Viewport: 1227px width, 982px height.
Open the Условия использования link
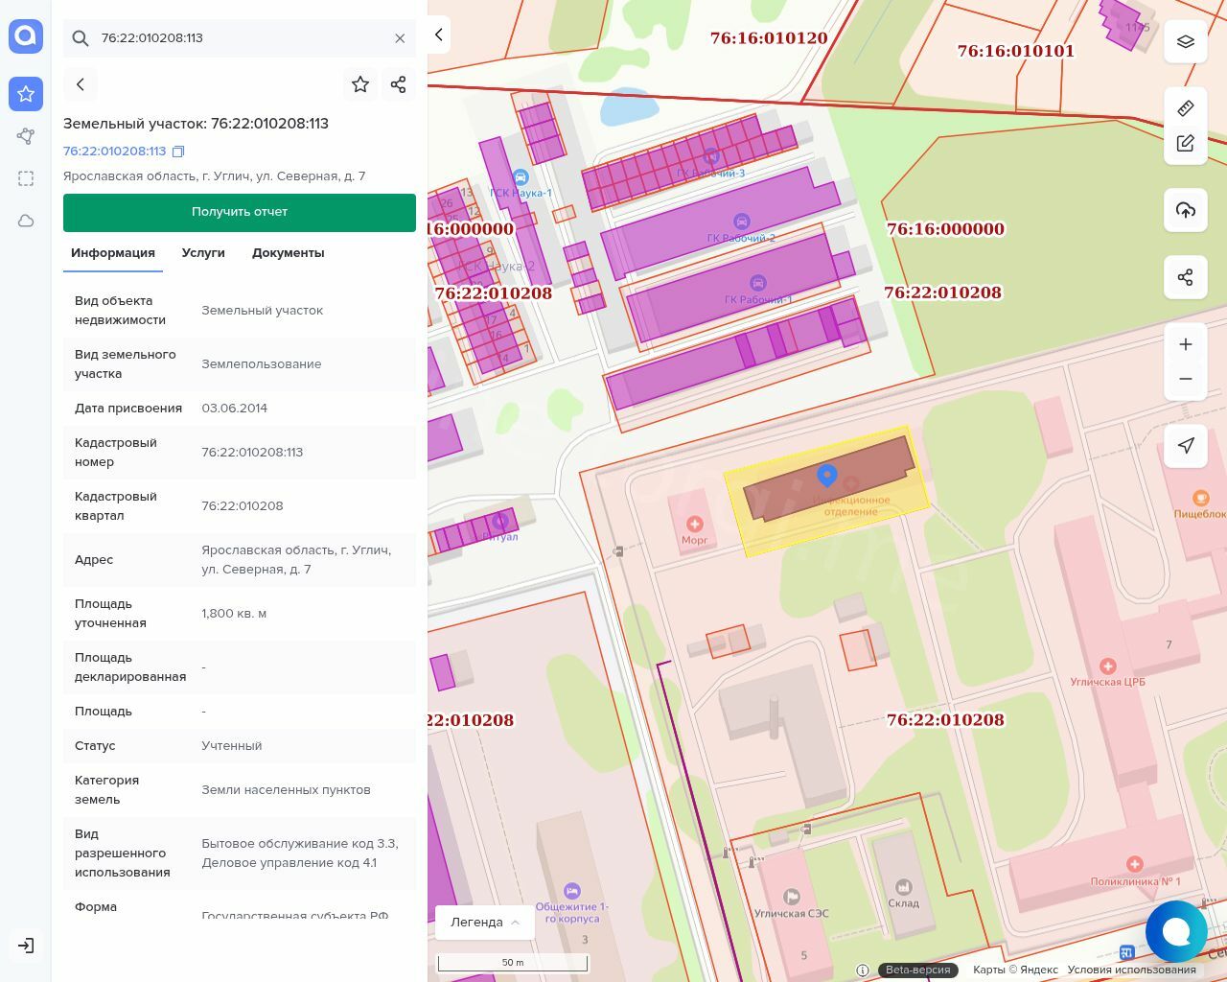[x=1131, y=970]
